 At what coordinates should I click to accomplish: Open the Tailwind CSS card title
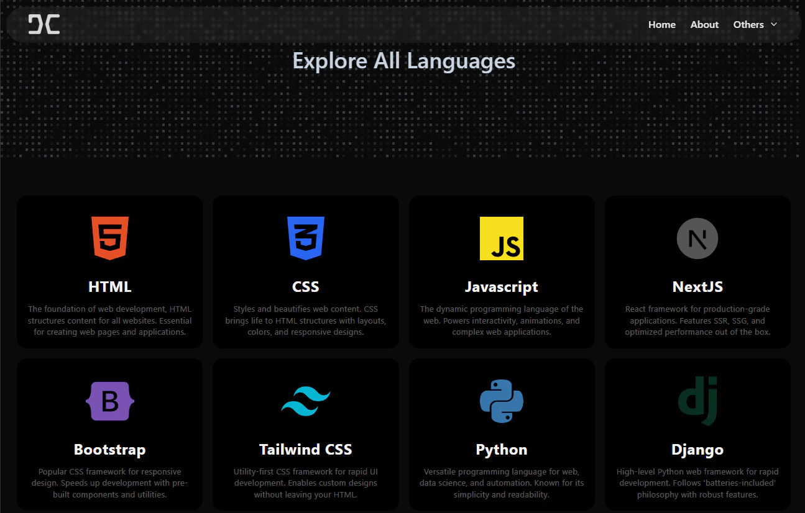pos(306,450)
